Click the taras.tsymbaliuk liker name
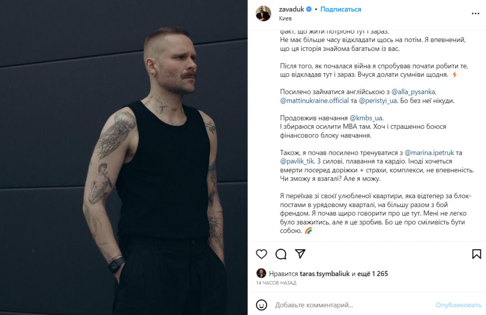The height and width of the screenshot is (315, 486). pyautogui.click(x=325, y=274)
